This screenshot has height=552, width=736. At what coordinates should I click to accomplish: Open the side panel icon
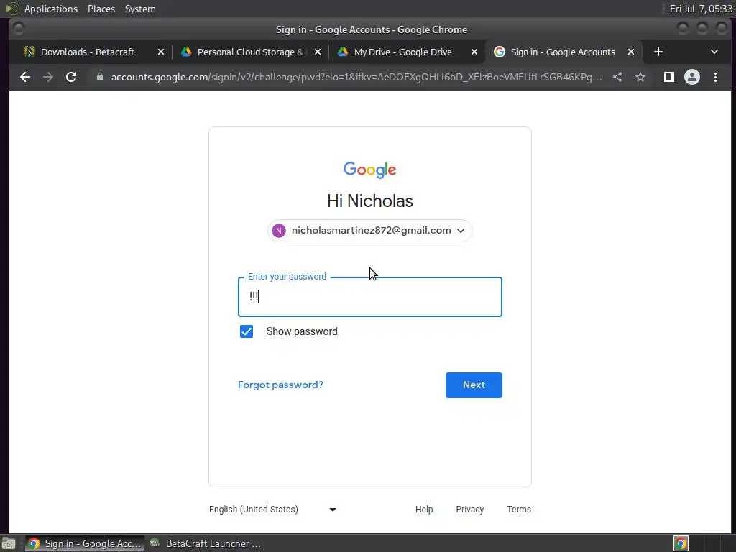669,77
